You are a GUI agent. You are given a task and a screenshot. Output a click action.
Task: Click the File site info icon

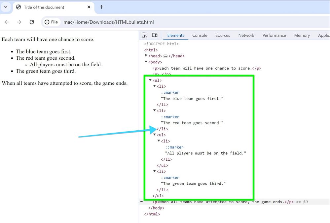coord(51,22)
